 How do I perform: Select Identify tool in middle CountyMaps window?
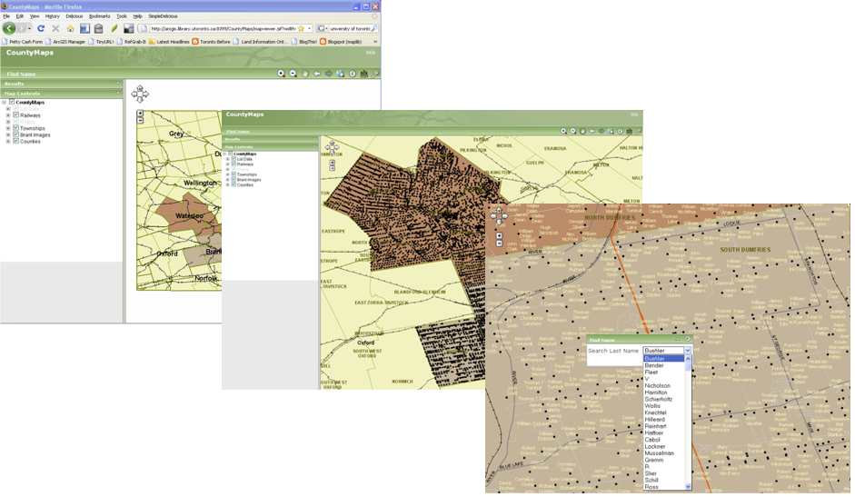click(620, 131)
